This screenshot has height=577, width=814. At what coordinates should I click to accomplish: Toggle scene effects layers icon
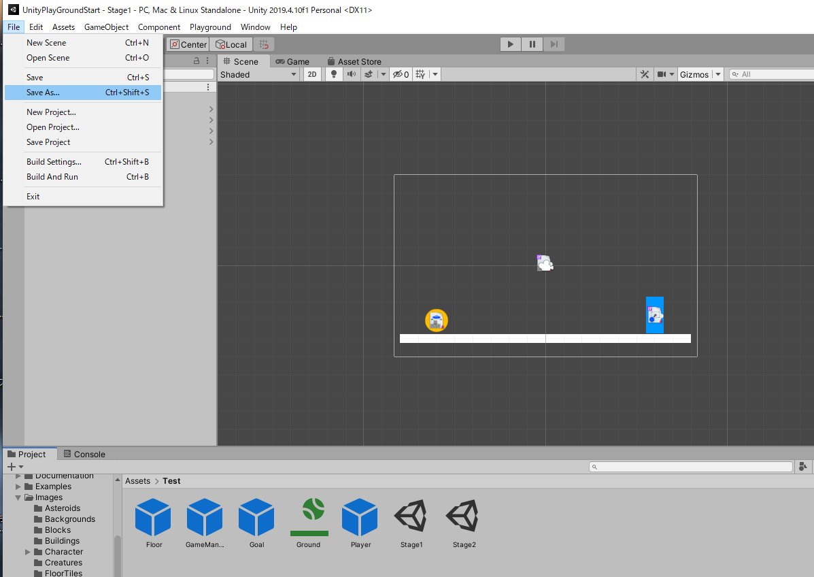click(x=369, y=74)
